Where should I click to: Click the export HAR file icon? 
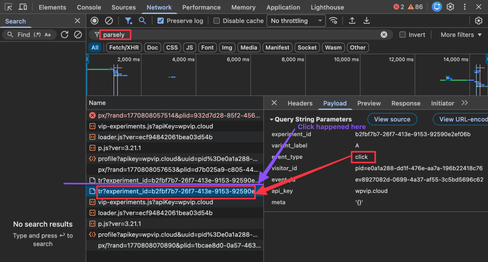(366, 21)
